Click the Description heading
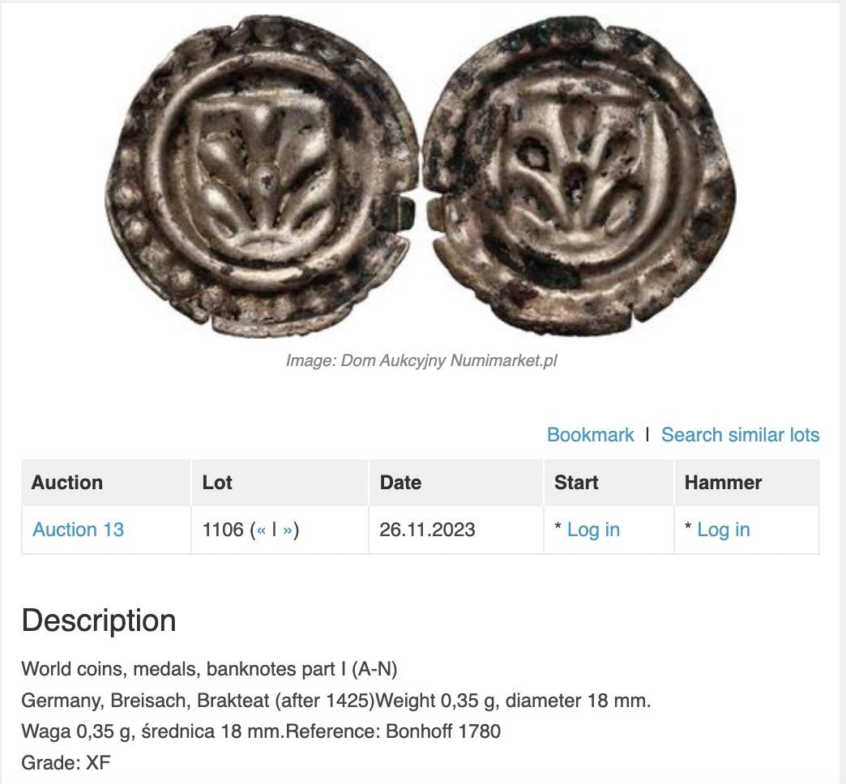This screenshot has height=784, width=846. pyautogui.click(x=99, y=620)
